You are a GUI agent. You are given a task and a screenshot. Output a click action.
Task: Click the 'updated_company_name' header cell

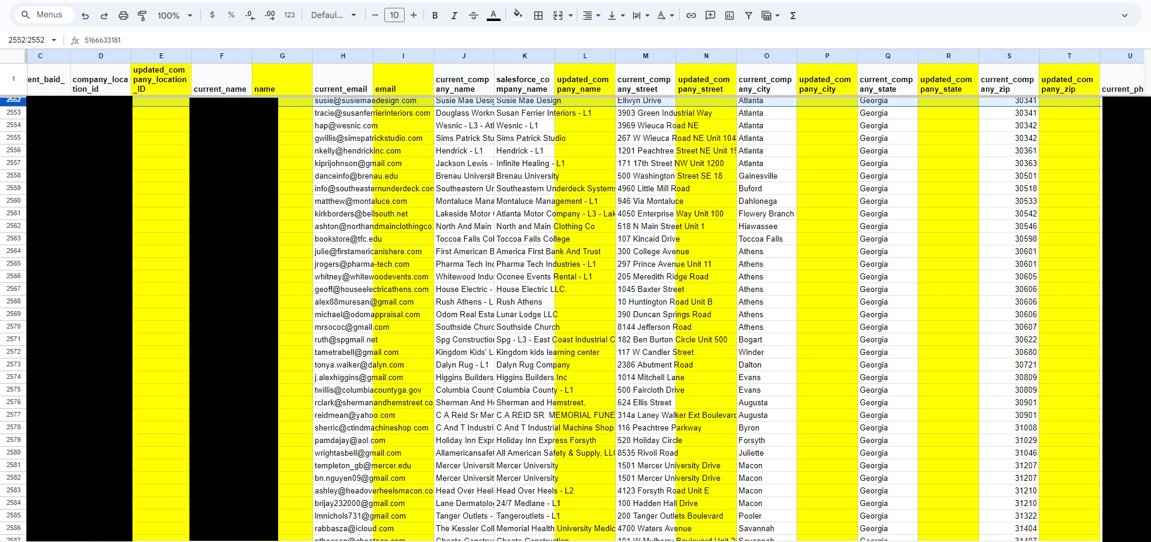click(x=585, y=79)
